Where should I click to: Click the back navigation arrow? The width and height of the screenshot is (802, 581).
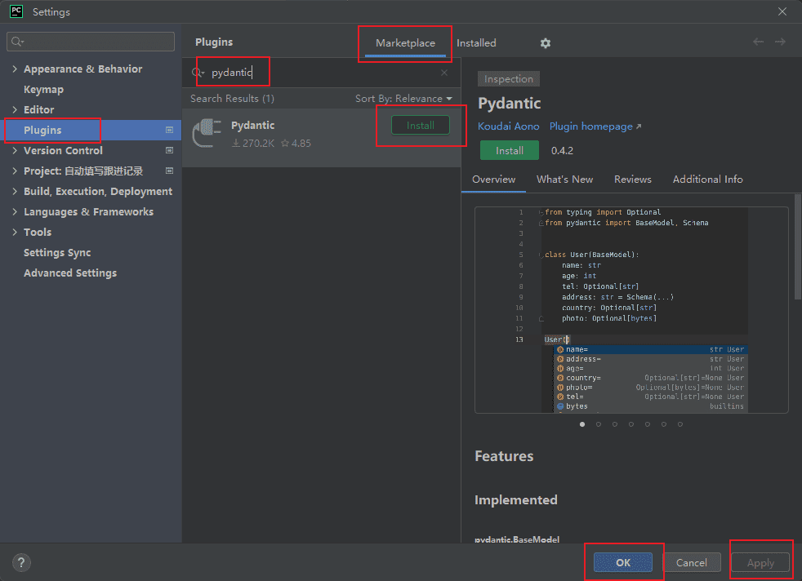[x=758, y=42]
